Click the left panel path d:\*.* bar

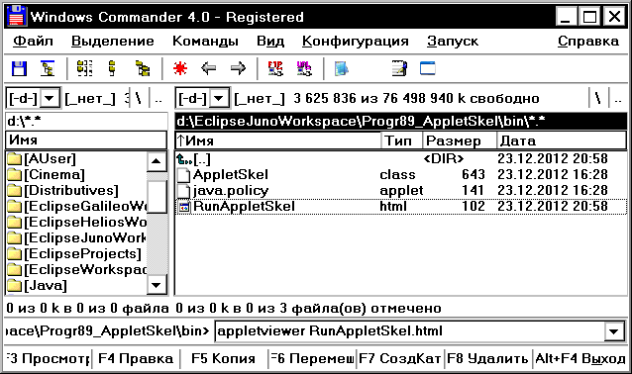[86, 122]
